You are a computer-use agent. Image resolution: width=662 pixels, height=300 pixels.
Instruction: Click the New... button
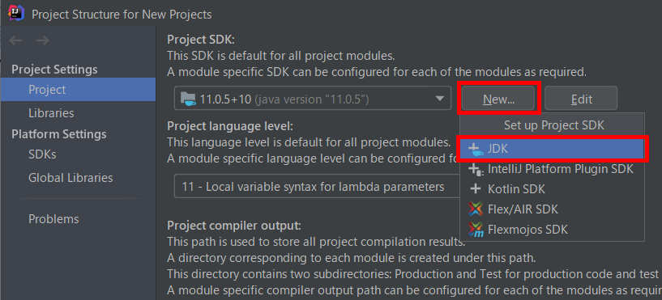coord(498,99)
